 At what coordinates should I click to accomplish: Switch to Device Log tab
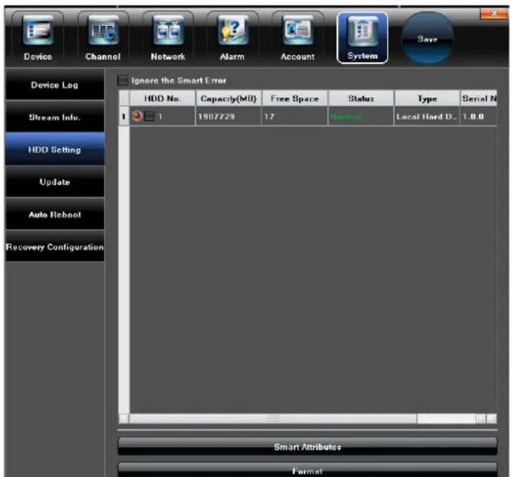[54, 85]
